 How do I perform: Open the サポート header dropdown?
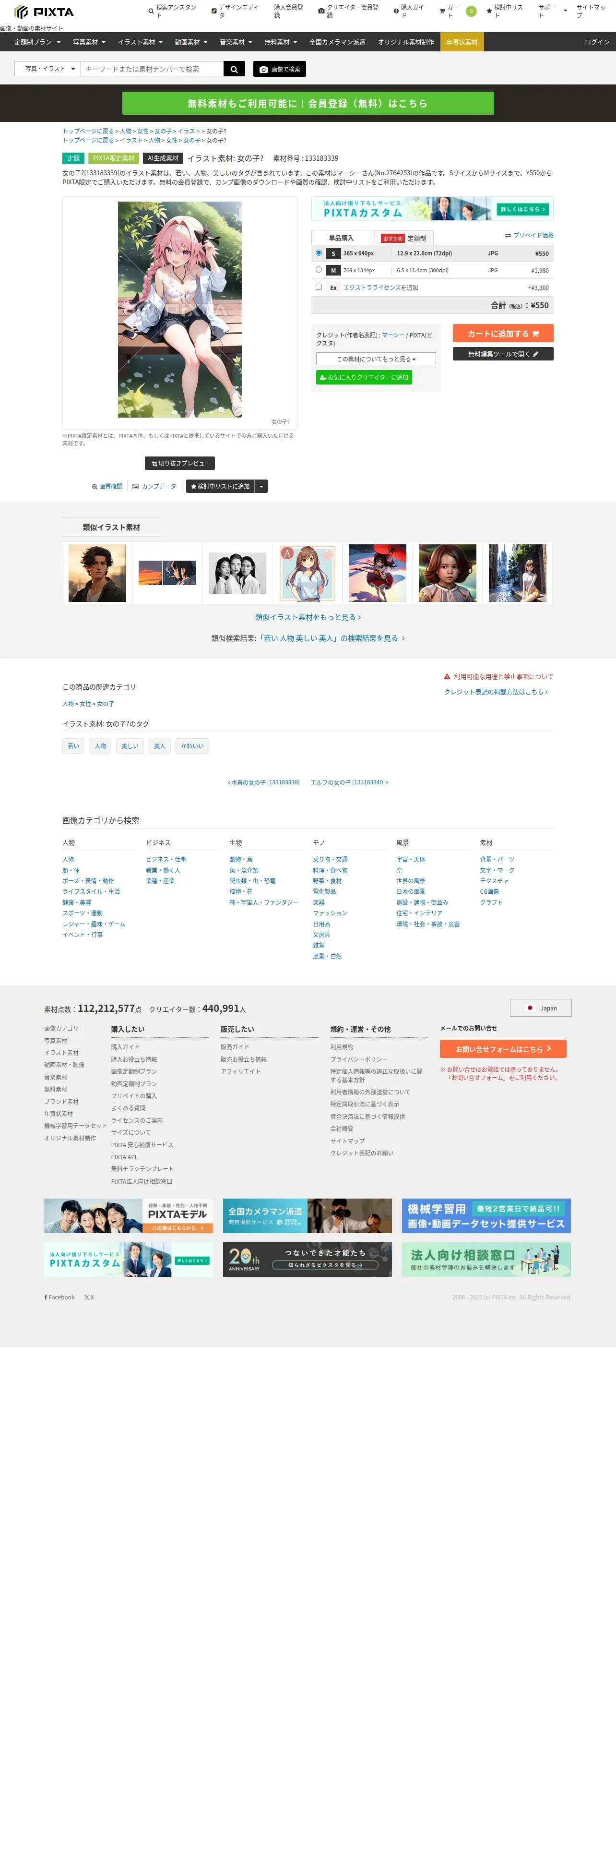coord(553,12)
